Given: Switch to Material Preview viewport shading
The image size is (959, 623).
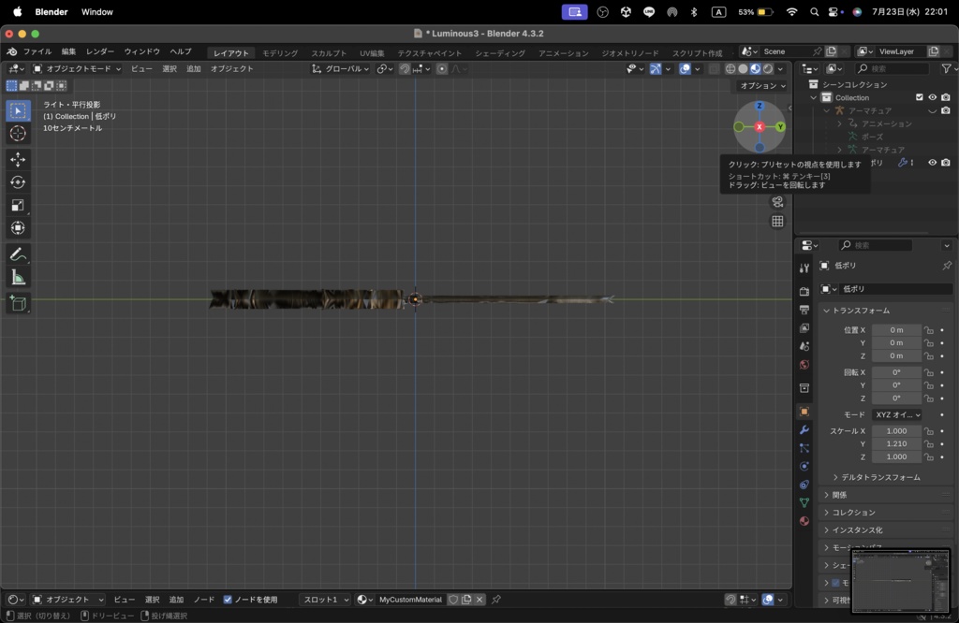Looking at the screenshot, I should pyautogui.click(x=756, y=69).
